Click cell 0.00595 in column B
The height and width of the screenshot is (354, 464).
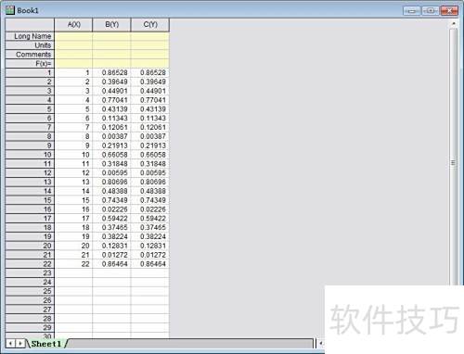(x=111, y=172)
